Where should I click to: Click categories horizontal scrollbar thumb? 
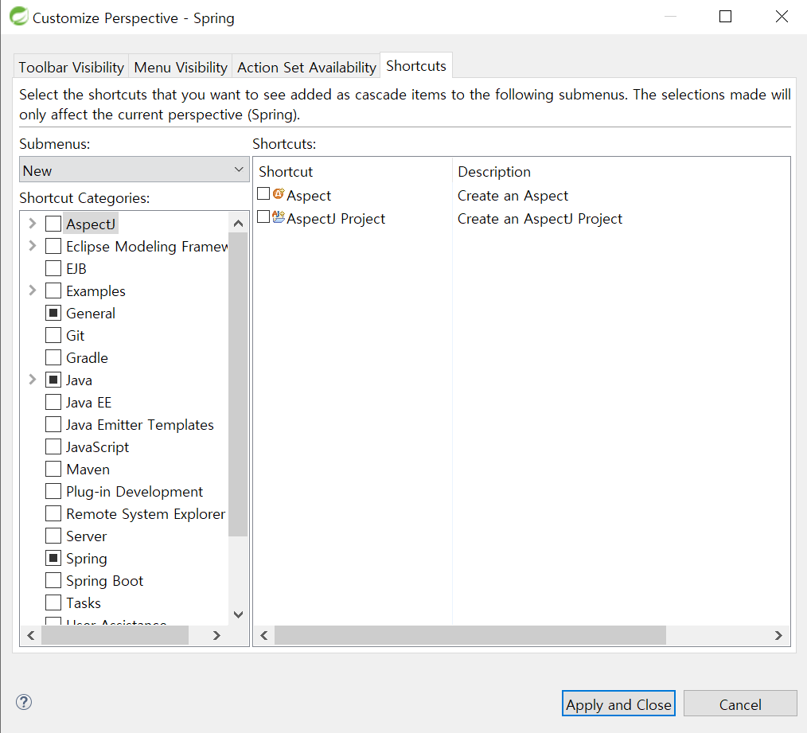(x=115, y=635)
